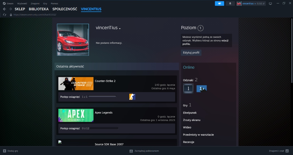Go back with the left arrow
The image size is (293, 155).
click(x=5, y=9)
